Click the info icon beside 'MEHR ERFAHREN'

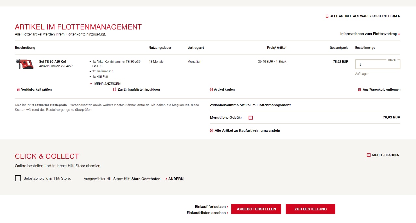[369, 155]
